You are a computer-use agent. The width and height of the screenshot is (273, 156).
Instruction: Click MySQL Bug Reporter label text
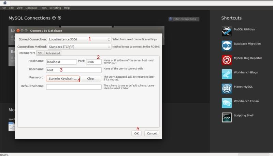point(248,58)
